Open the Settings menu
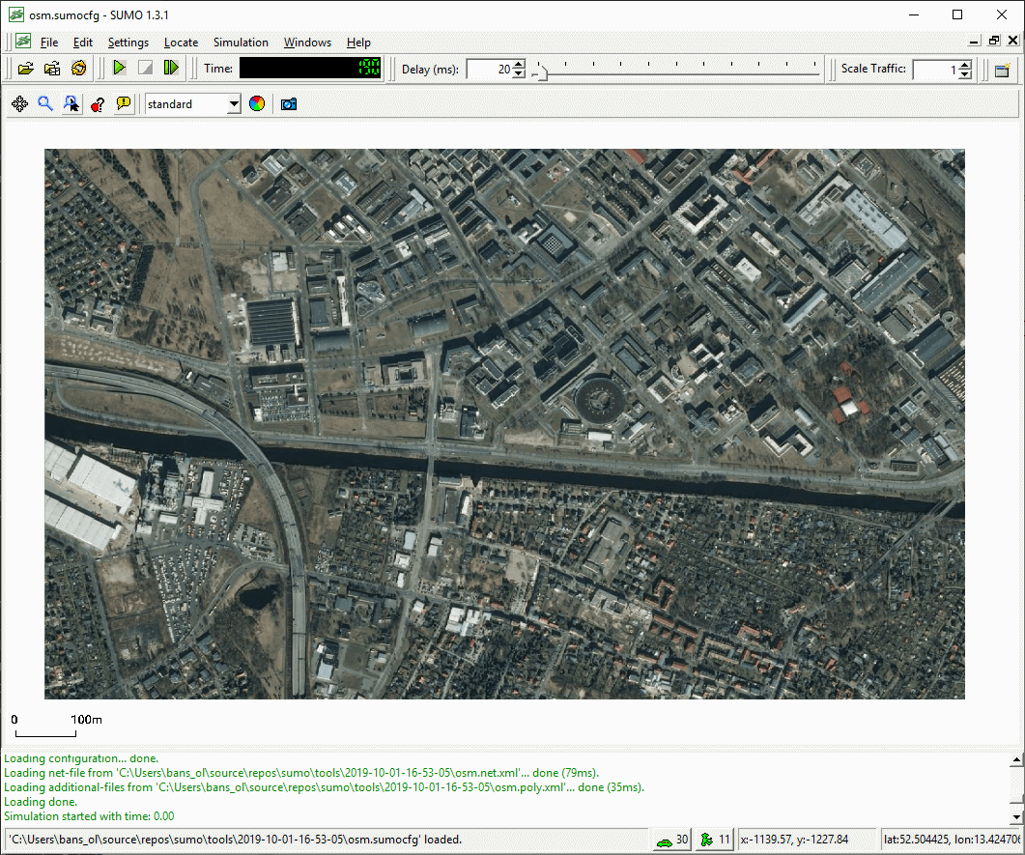 (x=128, y=43)
